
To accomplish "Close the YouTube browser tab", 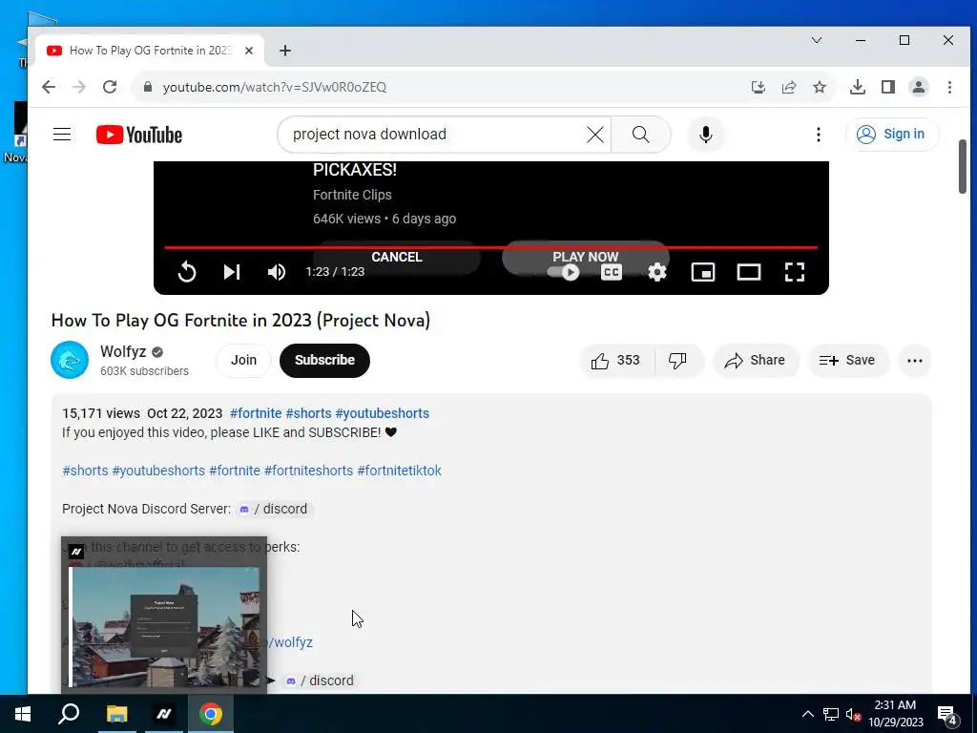I will coord(249,51).
